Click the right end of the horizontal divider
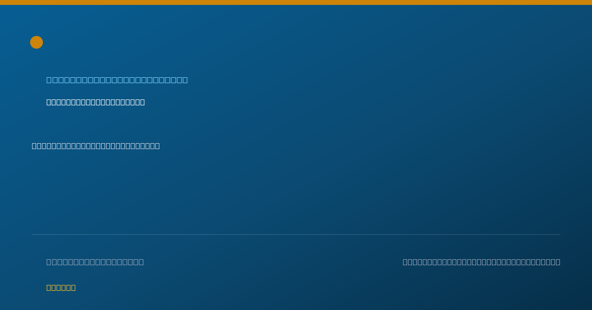The image size is (592, 310). coord(559,234)
